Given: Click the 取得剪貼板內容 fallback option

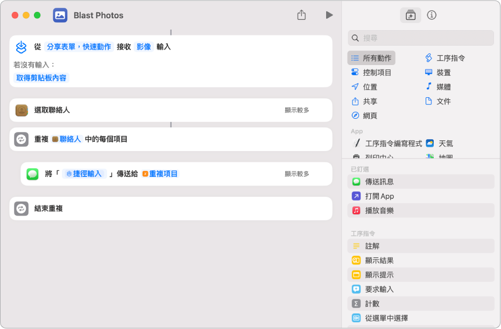Looking at the screenshot, I should [41, 78].
